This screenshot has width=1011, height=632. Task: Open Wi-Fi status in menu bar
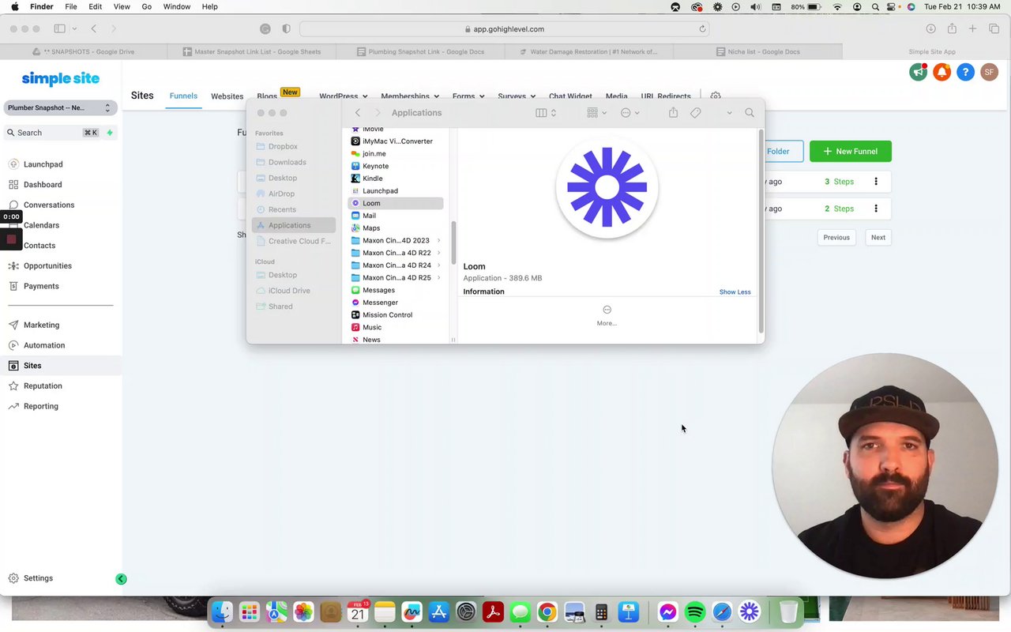coord(837,6)
